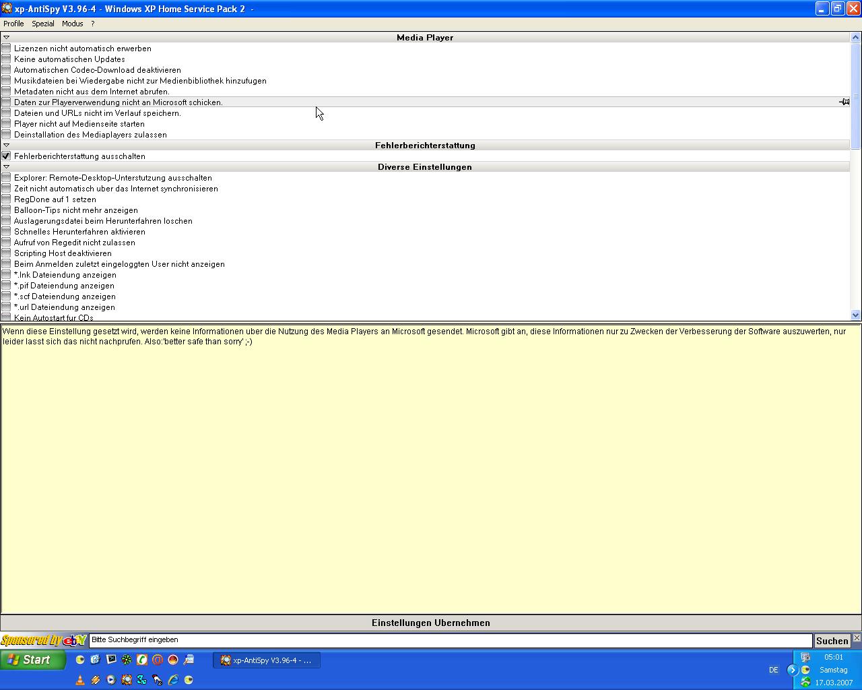Viewport: 862px width, 690px height.
Task: Open the ? help menu
Action: (93, 24)
